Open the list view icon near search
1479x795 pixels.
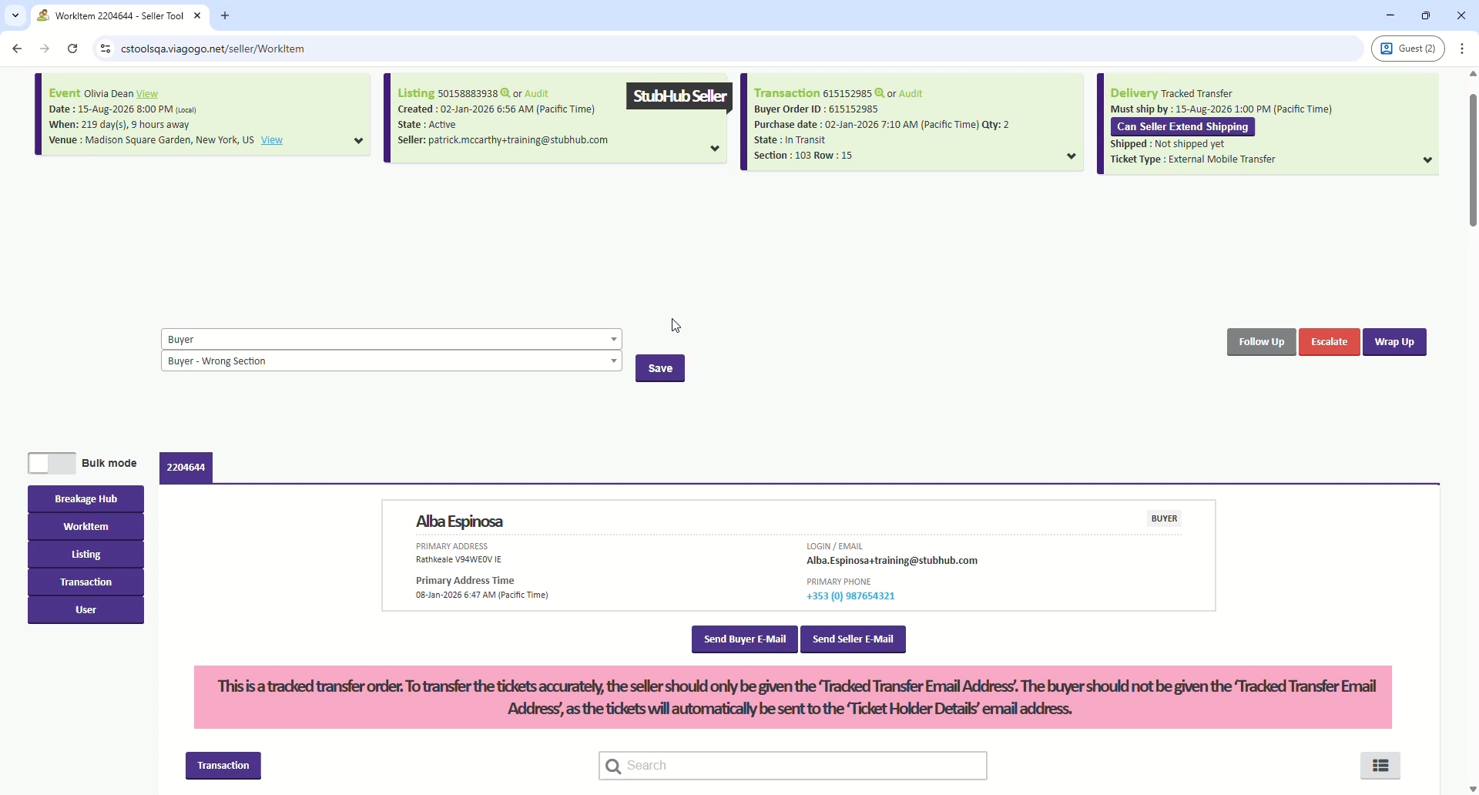point(1382,766)
